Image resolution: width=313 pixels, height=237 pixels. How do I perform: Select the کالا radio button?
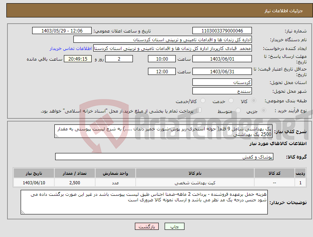tap(253, 101)
